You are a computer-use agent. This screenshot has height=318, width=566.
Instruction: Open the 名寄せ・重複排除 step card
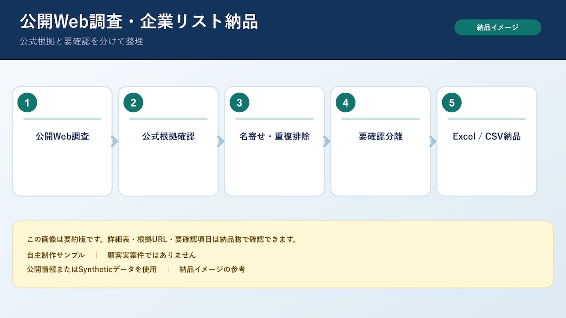coord(275,141)
